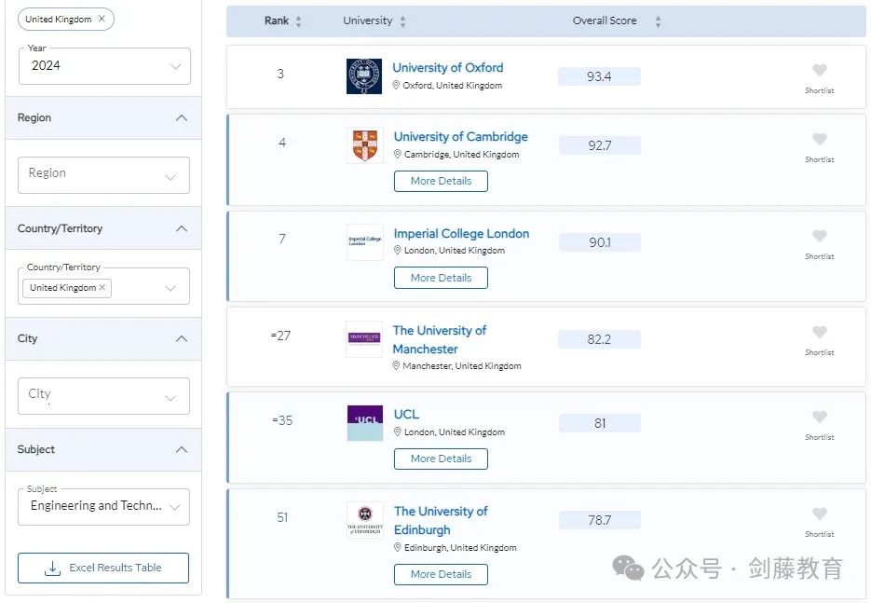The width and height of the screenshot is (871, 603).
Task: Shortlist Imperial College London with heart icon
Action: [820, 236]
